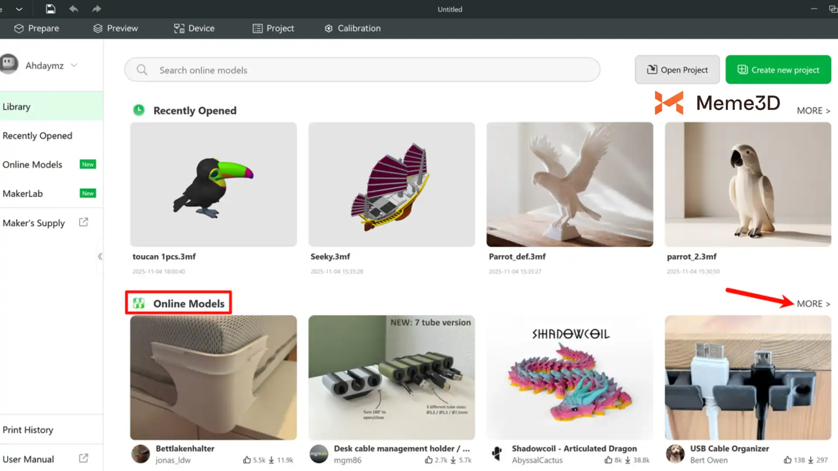Open the file menu dropdown arrow
Image resolution: width=838 pixels, height=471 pixels.
click(19, 9)
